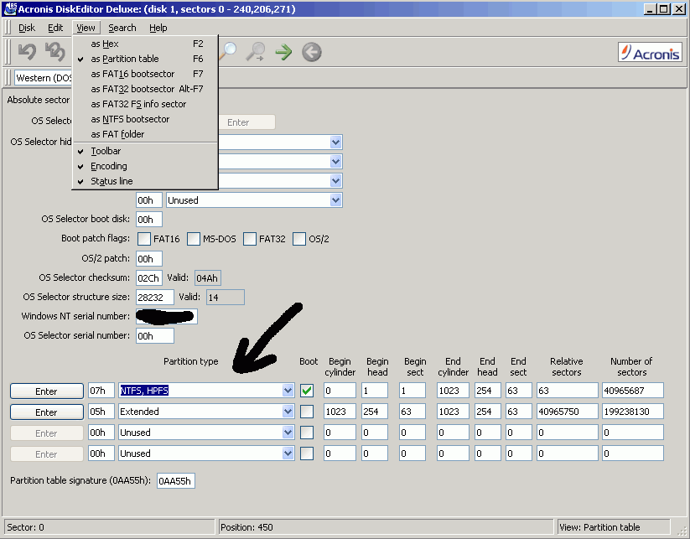This screenshot has width=690, height=539.
Task: Select 'as Partition table' view option
Action: [145, 59]
